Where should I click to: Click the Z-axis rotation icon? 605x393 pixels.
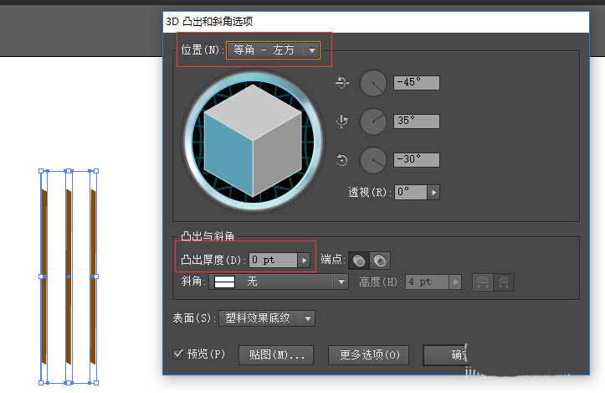coord(342,160)
